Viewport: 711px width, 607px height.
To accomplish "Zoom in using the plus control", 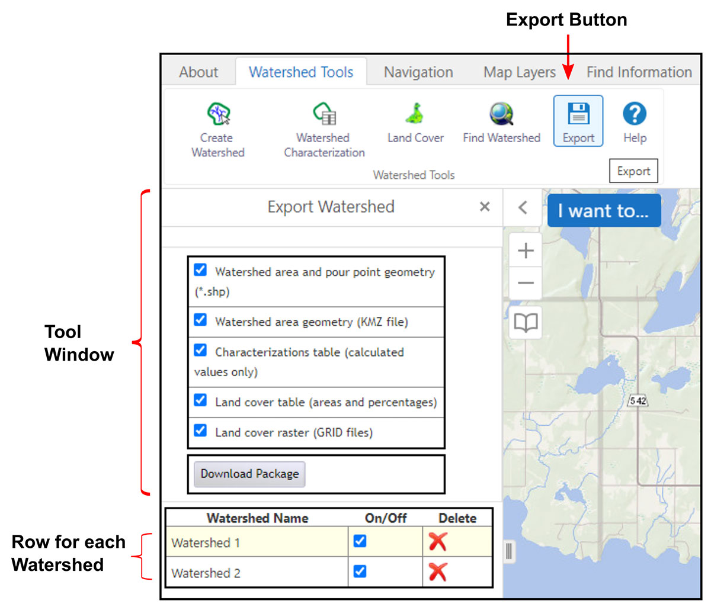I will (525, 250).
